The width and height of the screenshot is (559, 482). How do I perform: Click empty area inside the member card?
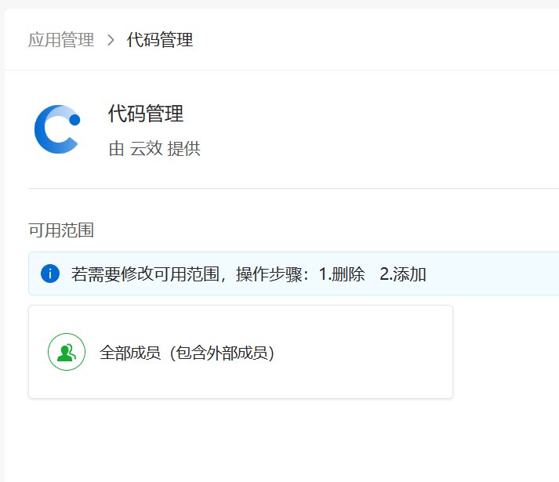[x=364, y=352]
